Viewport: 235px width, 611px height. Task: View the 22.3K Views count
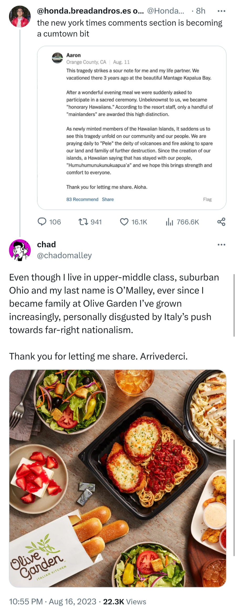click(124, 602)
